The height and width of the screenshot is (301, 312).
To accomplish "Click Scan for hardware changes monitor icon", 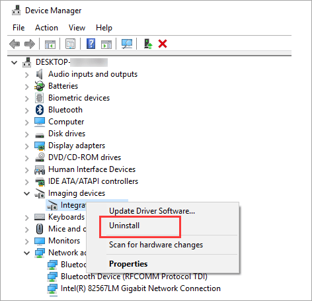I will 127,44.
